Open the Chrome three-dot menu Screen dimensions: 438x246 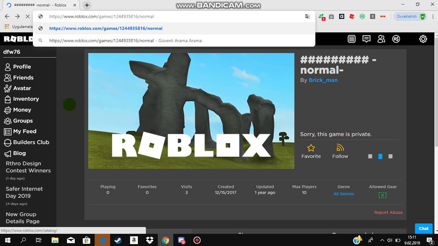coord(432,16)
